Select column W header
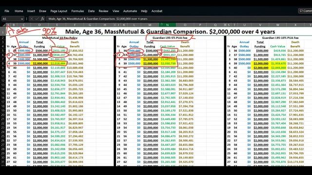Screen dimensions: 312x175 pyautogui.click(x=277, y=25)
